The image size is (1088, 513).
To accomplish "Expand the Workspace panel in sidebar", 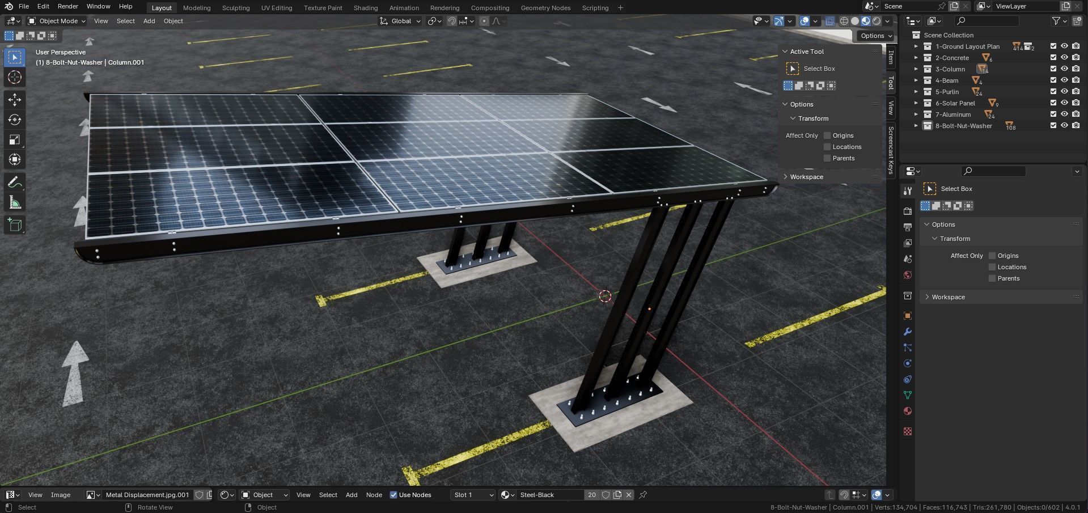I will (x=806, y=177).
